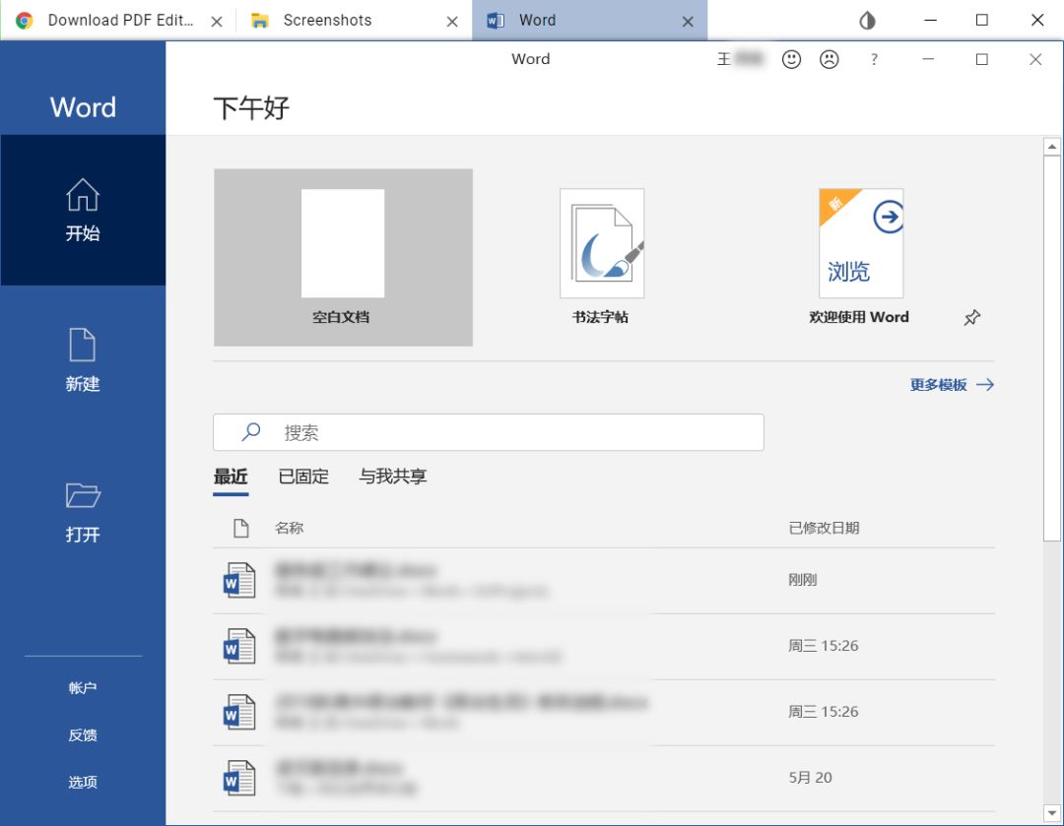Click the scrollbar down arrow
The width and height of the screenshot is (1064, 826).
tap(1051, 812)
